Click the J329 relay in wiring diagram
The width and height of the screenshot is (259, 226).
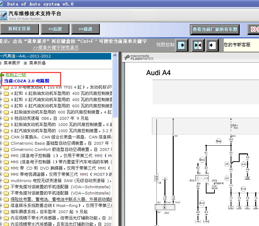pyautogui.click(x=202, y=179)
